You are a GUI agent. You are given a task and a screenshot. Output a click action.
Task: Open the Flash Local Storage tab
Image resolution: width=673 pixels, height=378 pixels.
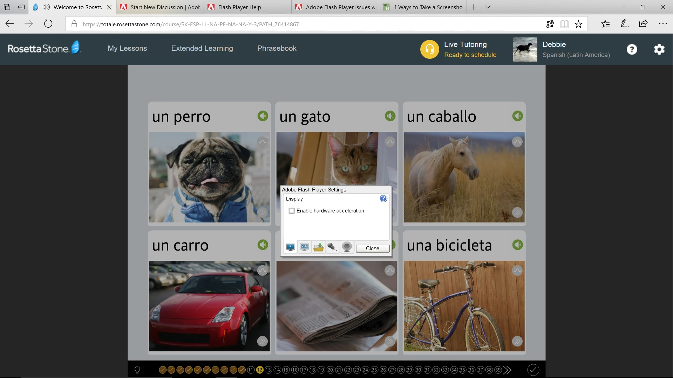pyautogui.click(x=319, y=247)
